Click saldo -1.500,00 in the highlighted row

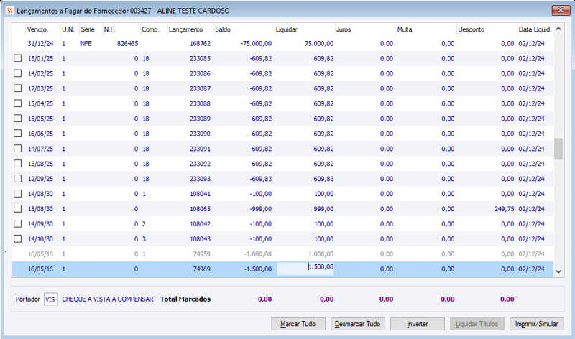(x=258, y=269)
